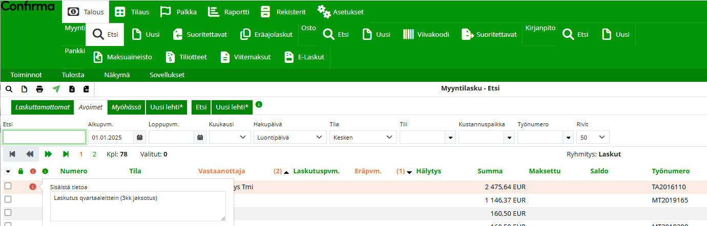
Task: Switch to the Myöhässä tab
Action: click(x=126, y=107)
